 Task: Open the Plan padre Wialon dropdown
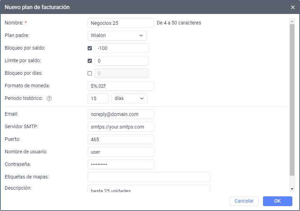[117, 36]
